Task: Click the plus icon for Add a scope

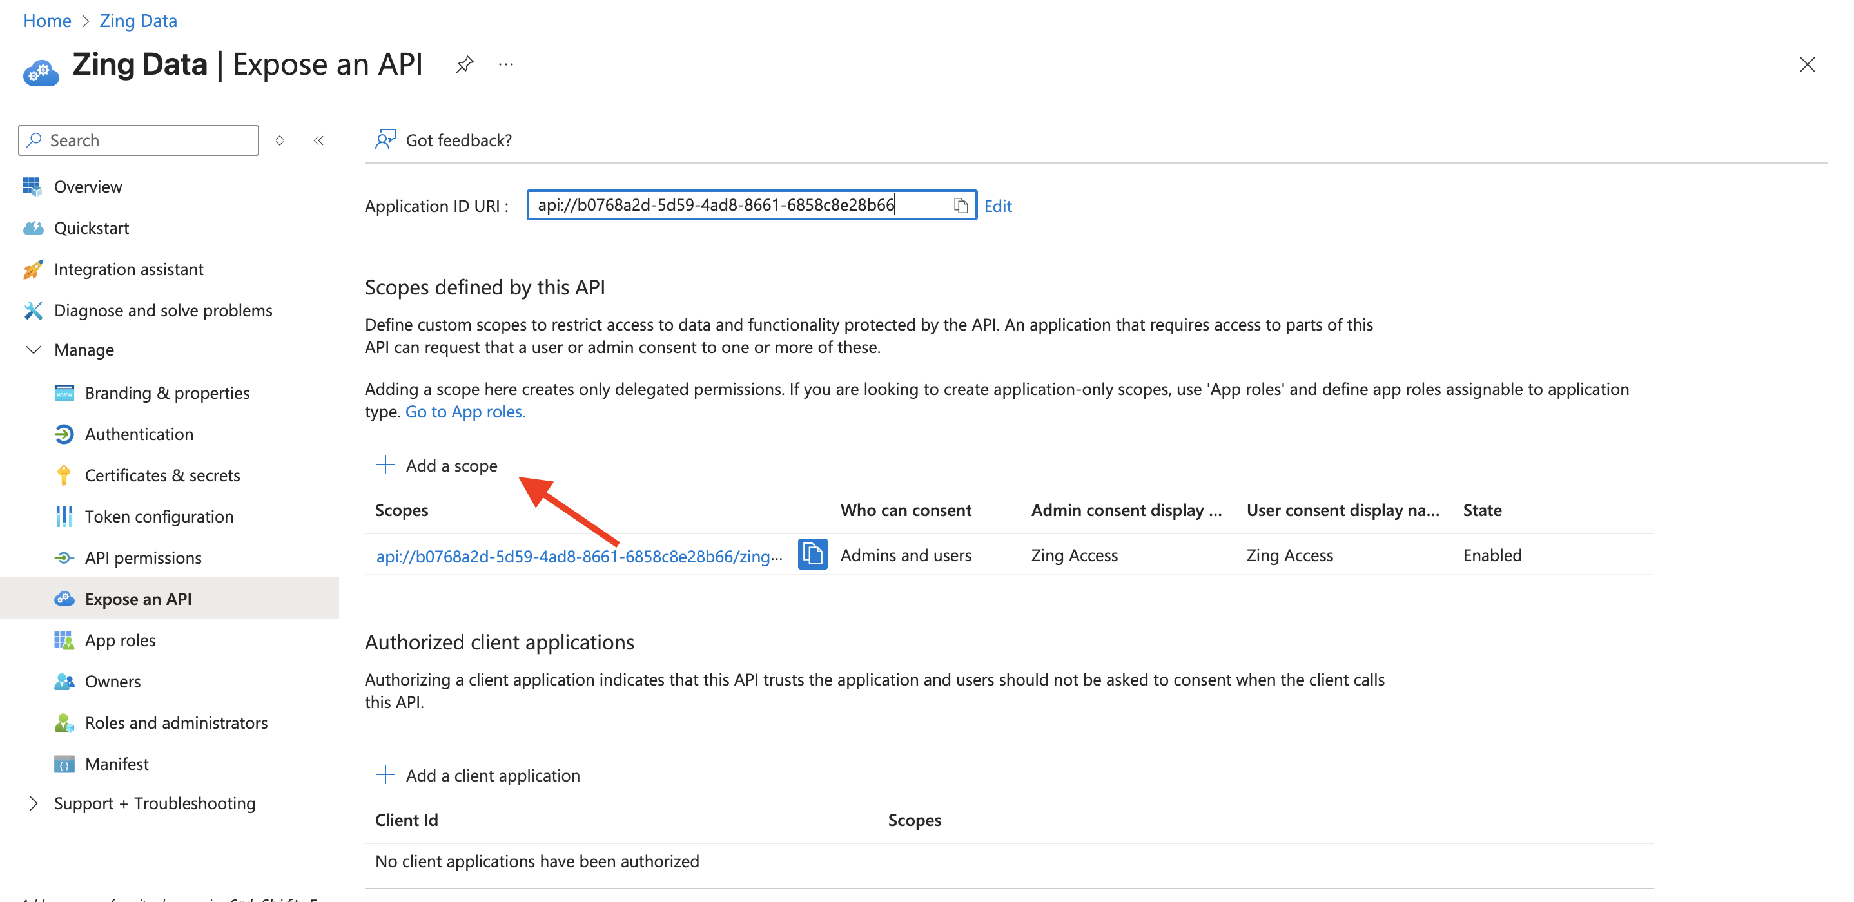Action: tap(385, 465)
